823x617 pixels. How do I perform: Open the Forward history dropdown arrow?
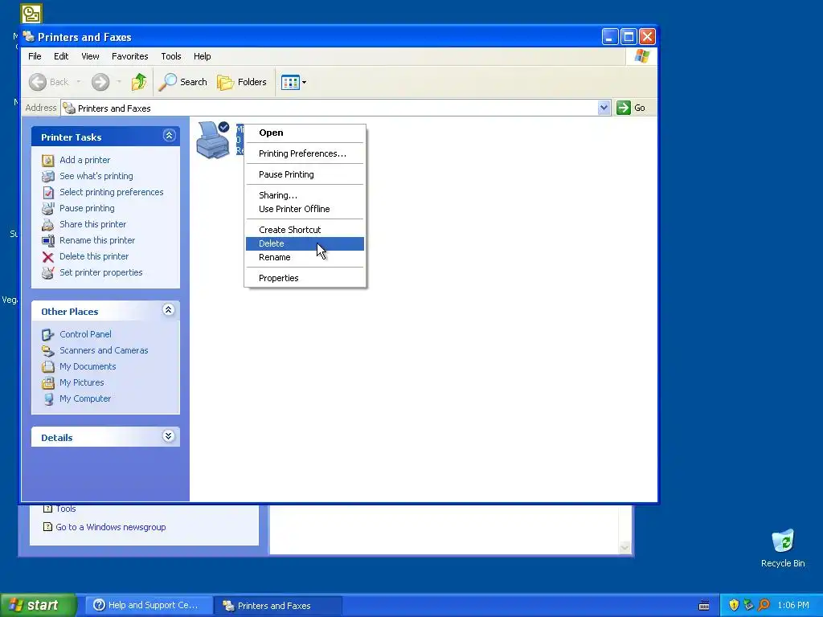[x=119, y=82]
